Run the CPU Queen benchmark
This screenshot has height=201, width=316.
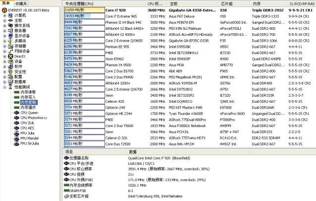click(x=29, y=113)
